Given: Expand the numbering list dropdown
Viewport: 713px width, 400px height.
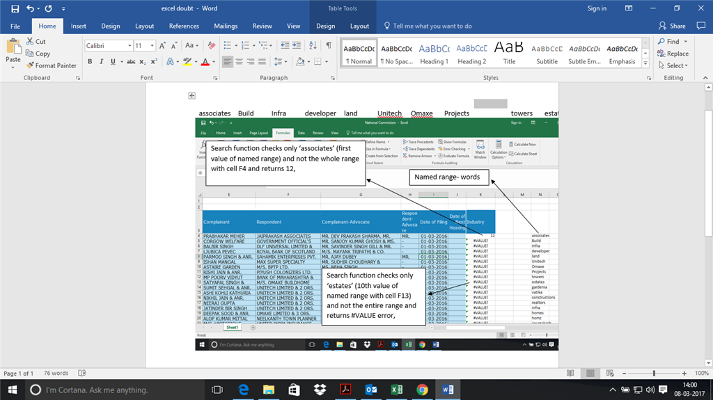Looking at the screenshot, I should pyautogui.click(x=253, y=45).
